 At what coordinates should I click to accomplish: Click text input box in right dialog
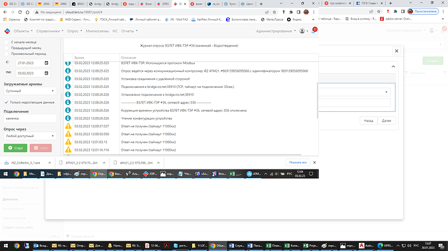[355, 103]
